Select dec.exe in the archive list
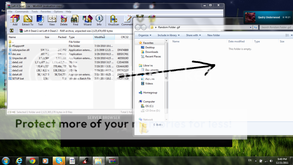This screenshot has width=293, height=165. pos(69,54)
